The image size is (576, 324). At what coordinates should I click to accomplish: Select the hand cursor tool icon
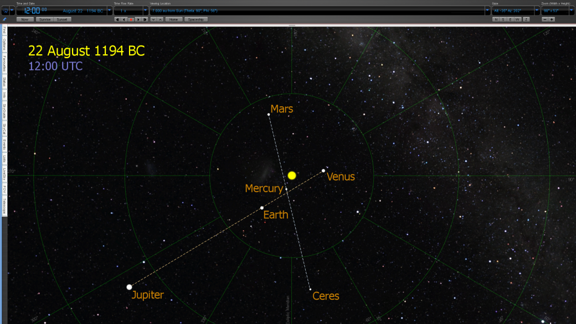point(6,11)
